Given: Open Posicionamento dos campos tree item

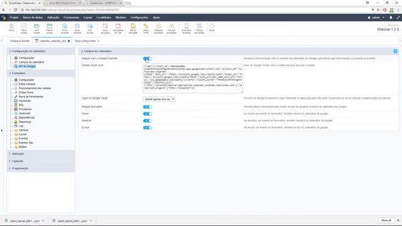Looking at the screenshot, I should coord(35,88).
